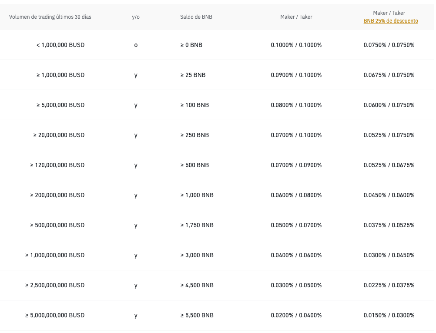Click the 'Saldo de BNB' column header
Screen dimensions: 436x333
196,17
